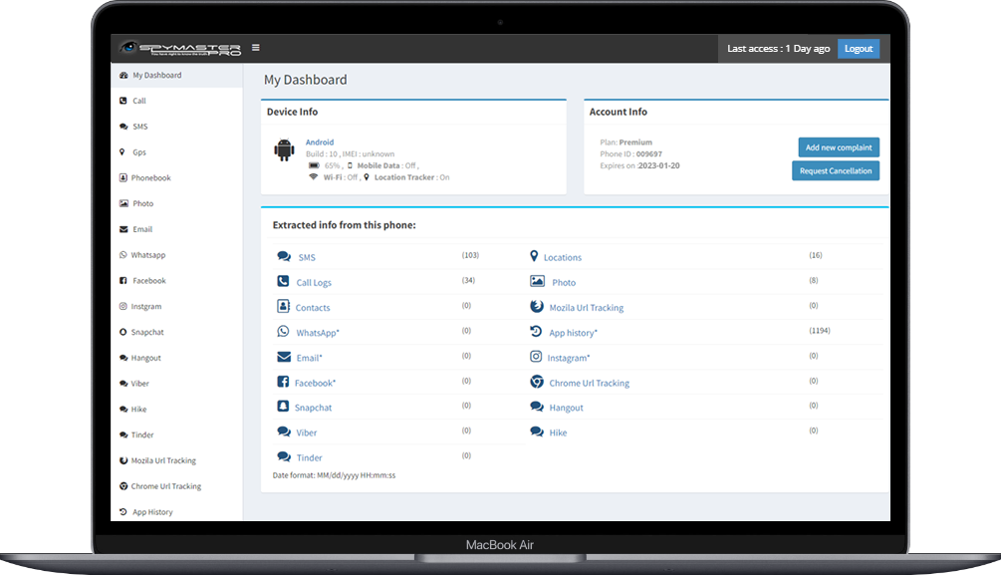
Task: Click the Snapchat ghost icon in extracted info
Action: coord(283,406)
